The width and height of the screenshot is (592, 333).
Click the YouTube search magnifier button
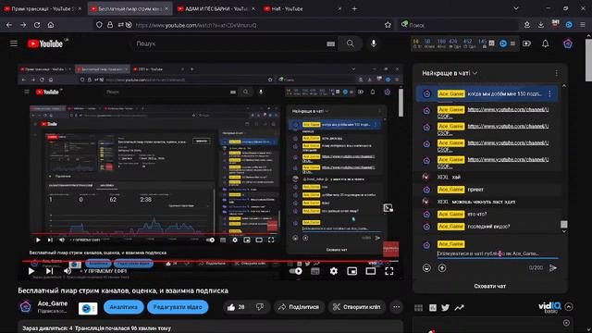[x=351, y=43]
